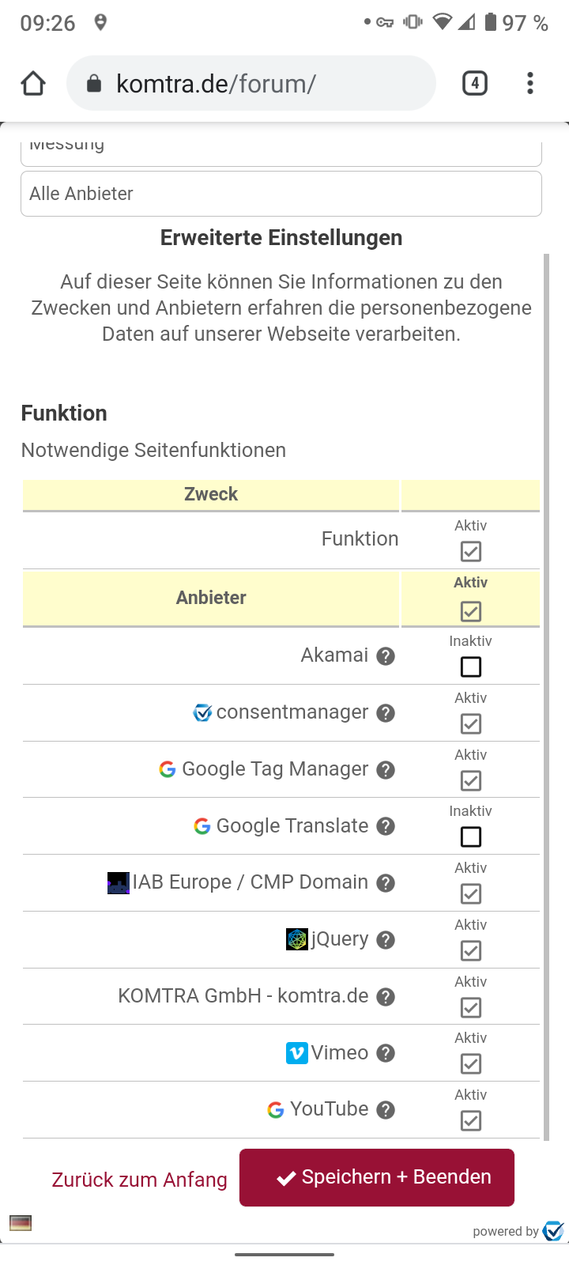Show info for IAB Europe CMP Domain
This screenshot has height=1265, width=569.
[x=386, y=883]
